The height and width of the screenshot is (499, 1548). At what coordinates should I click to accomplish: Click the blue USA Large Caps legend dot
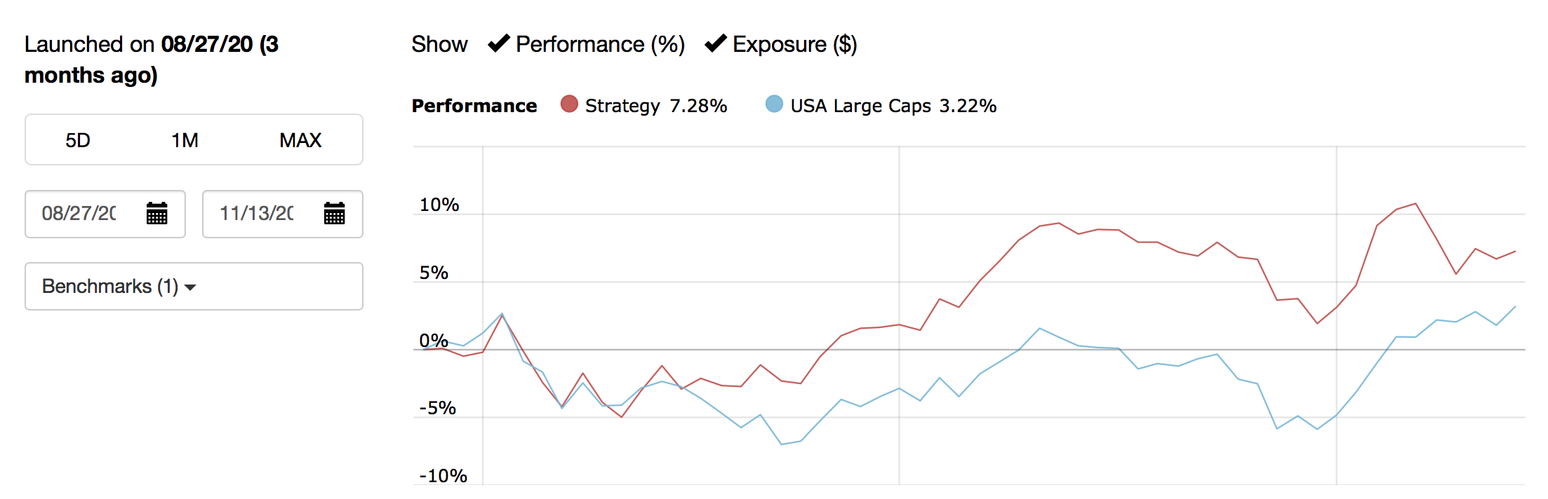(x=774, y=104)
